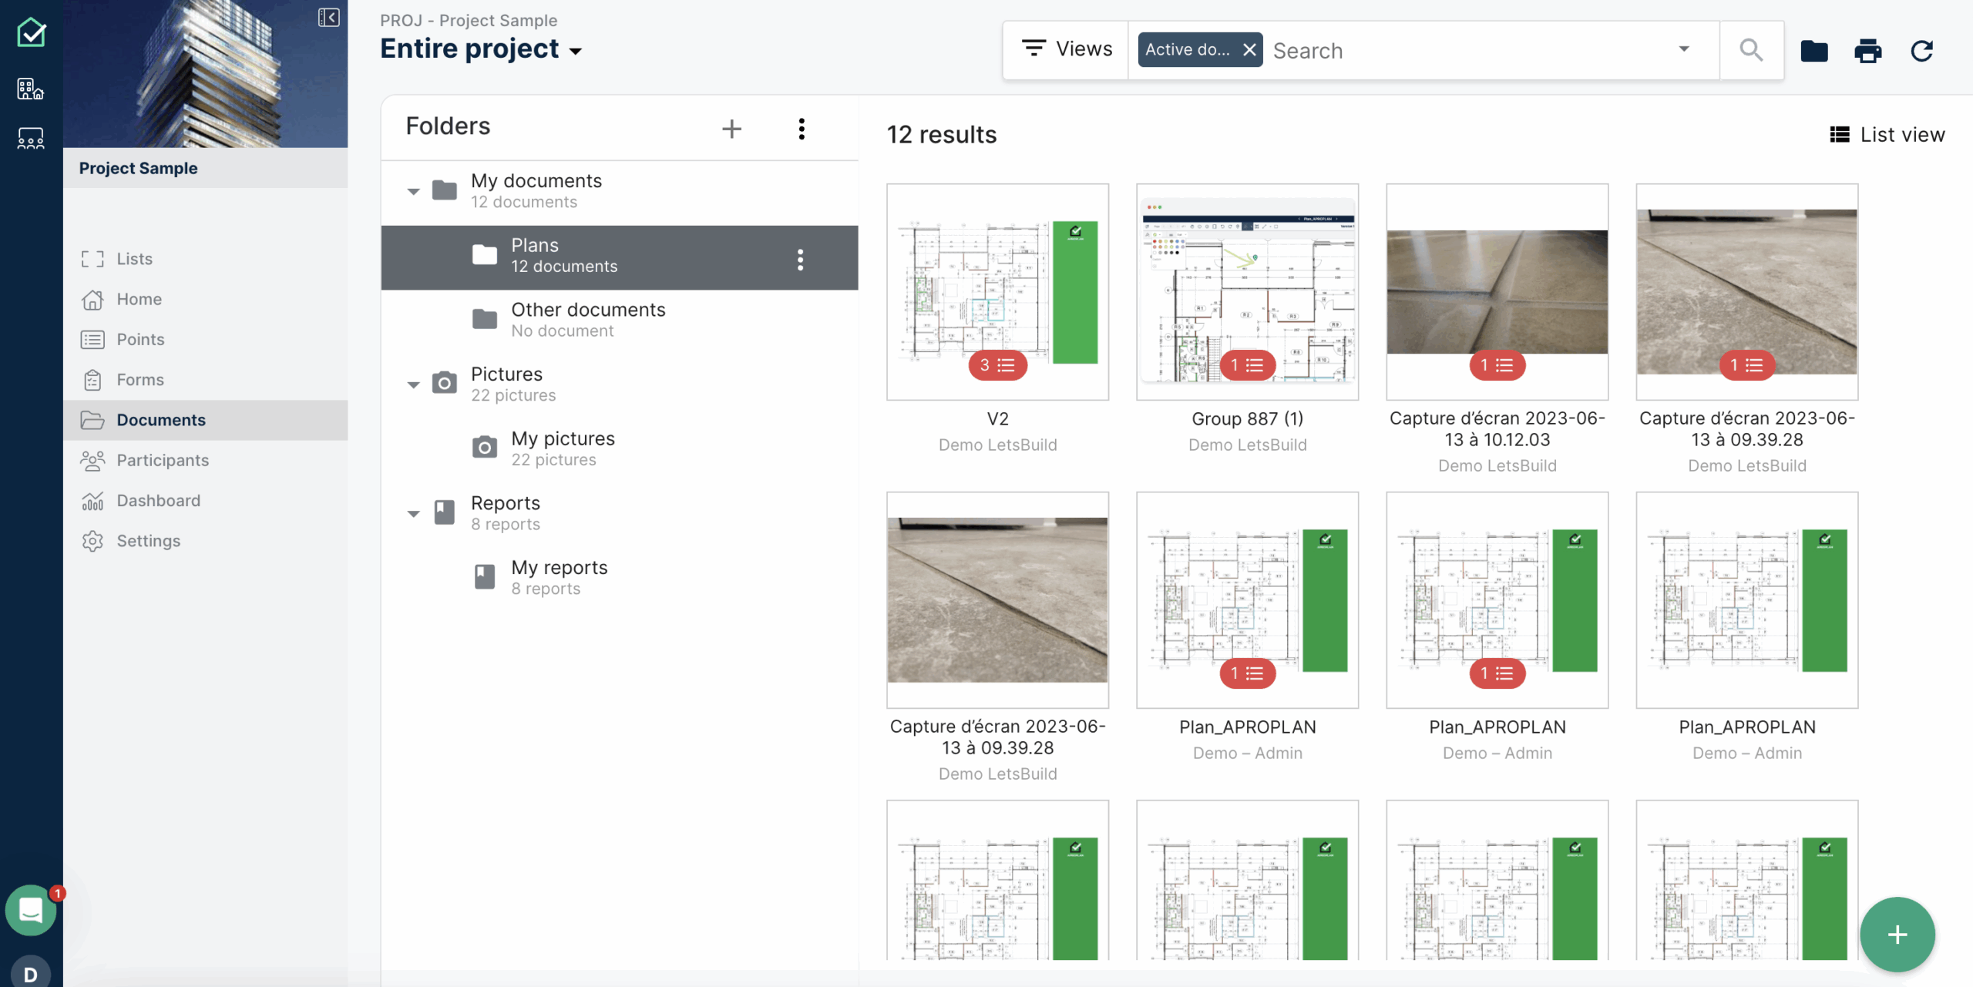The height and width of the screenshot is (987, 1973).
Task: Add a new folder with plus icon
Action: click(x=731, y=129)
